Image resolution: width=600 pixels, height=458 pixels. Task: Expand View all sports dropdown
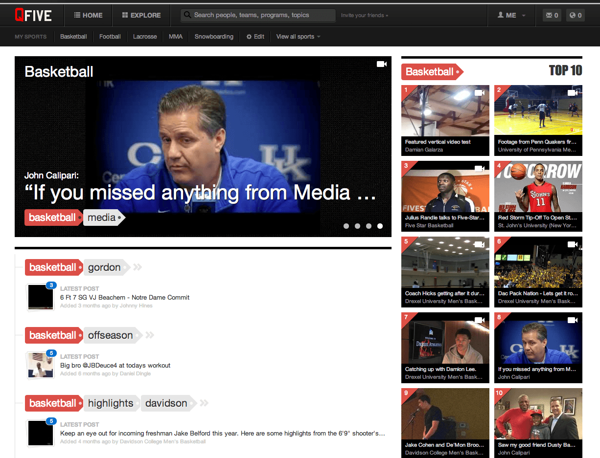(298, 37)
